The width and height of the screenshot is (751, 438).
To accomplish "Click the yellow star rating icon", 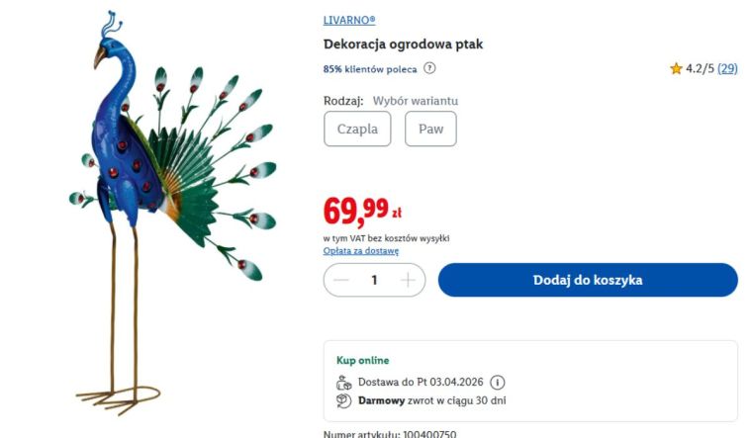I will point(676,68).
